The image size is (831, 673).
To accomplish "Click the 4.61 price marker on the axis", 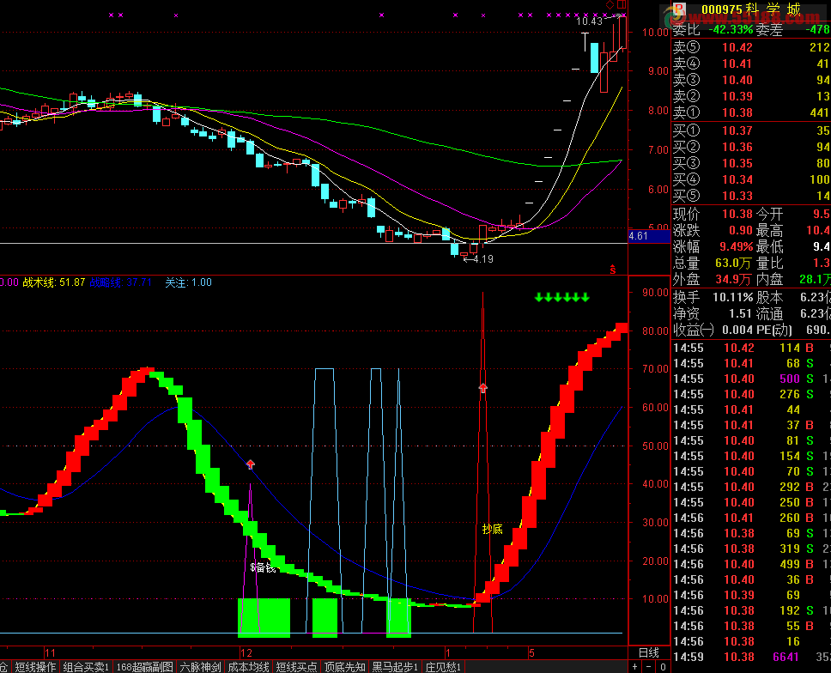I will pos(639,235).
